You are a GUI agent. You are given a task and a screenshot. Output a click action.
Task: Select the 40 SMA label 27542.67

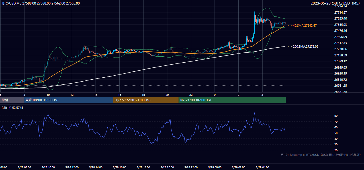click(302, 25)
